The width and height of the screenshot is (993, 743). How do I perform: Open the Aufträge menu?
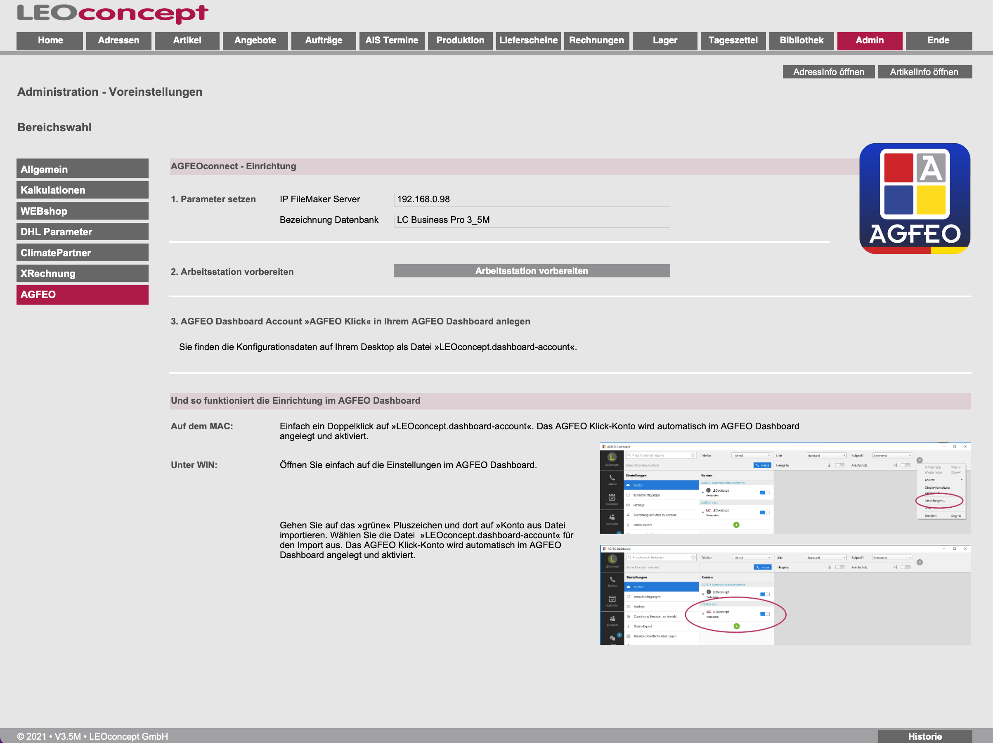324,41
